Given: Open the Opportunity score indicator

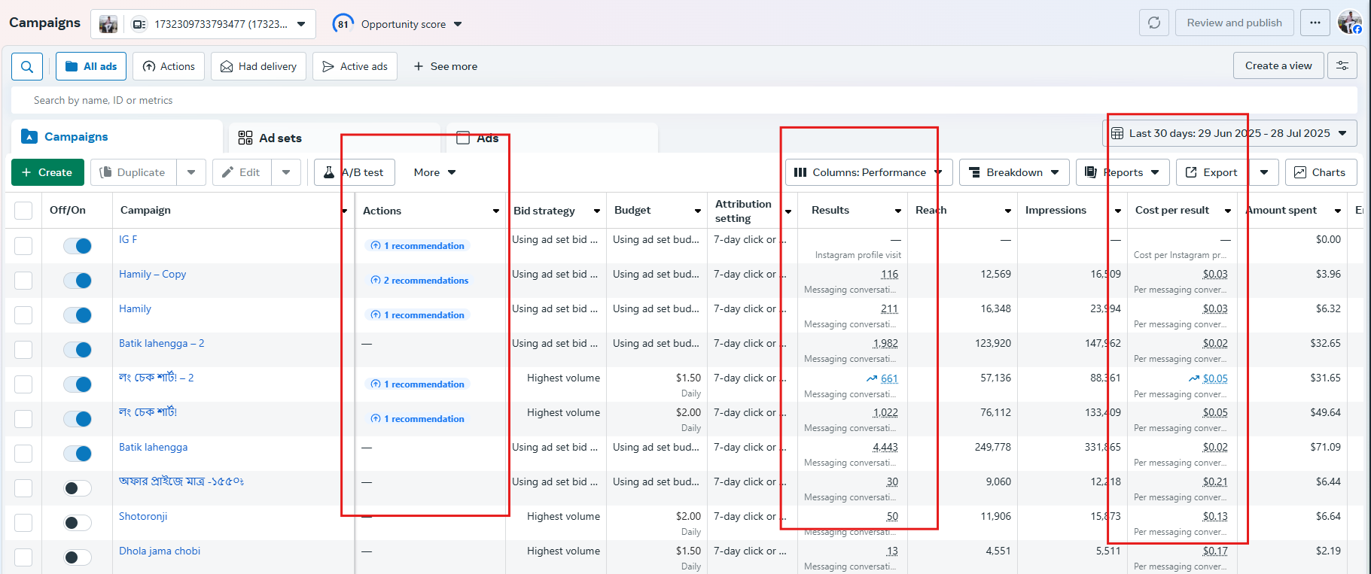Looking at the screenshot, I should (x=397, y=24).
